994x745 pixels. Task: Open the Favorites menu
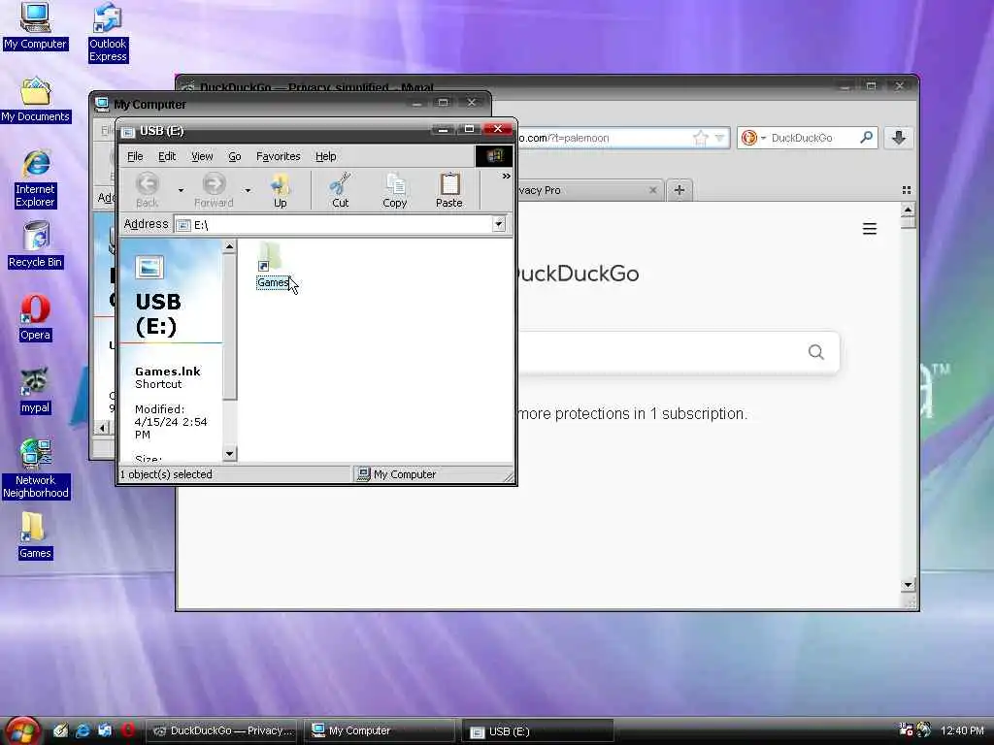click(279, 156)
